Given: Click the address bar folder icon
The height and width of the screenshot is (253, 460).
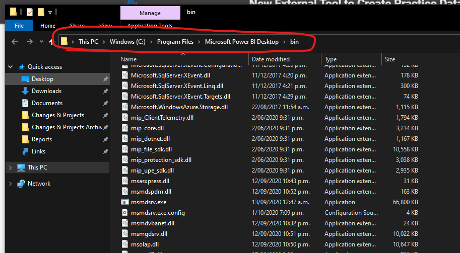Looking at the screenshot, I should (x=64, y=42).
